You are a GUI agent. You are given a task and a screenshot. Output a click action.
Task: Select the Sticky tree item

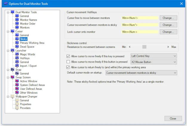click(24, 39)
